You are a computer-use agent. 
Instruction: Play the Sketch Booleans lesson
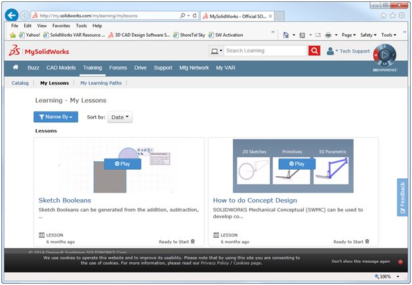123,164
